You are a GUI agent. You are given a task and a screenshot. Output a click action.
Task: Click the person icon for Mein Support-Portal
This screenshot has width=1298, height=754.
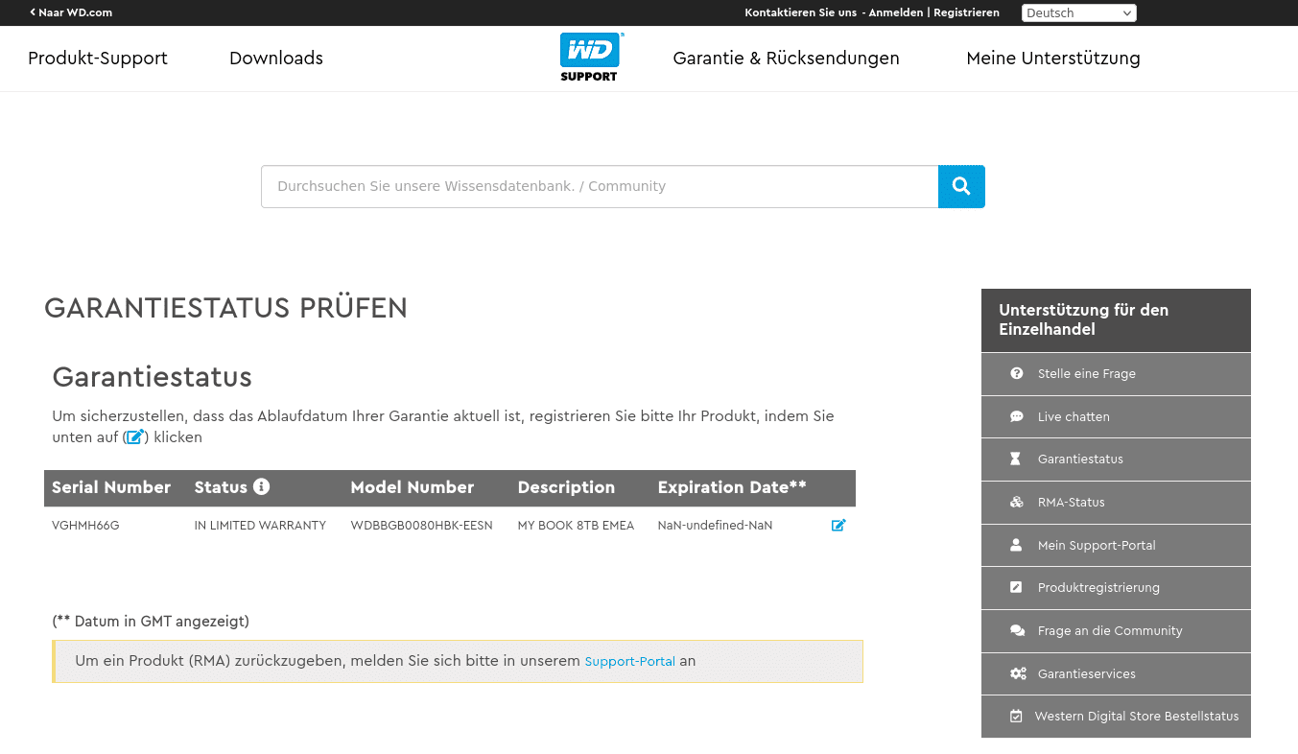(1016, 545)
